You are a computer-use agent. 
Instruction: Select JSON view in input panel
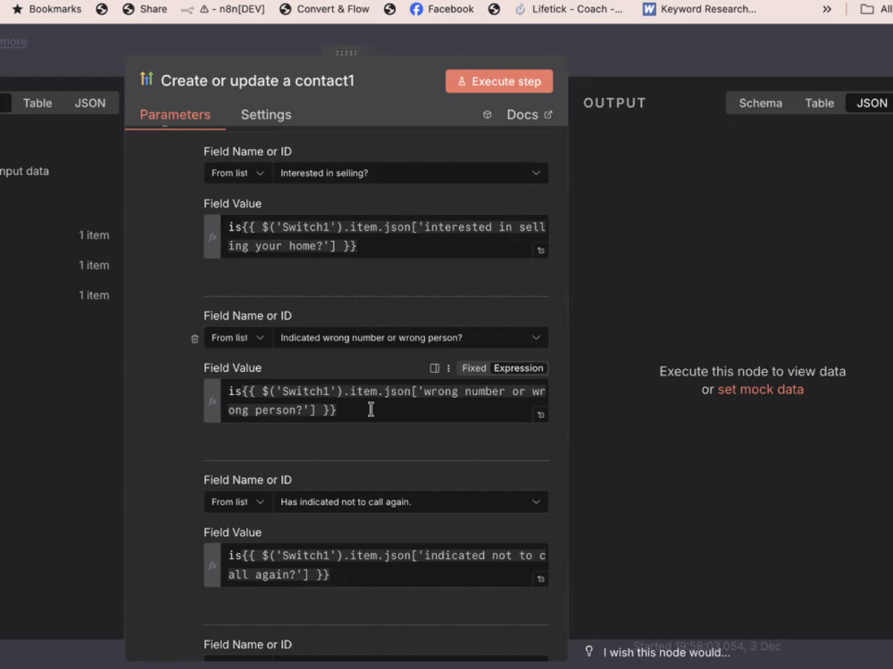(x=90, y=103)
